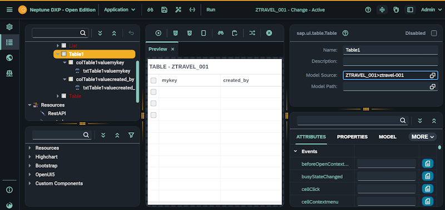Screen dimensions: 445x210
Task: Collapse the Table1 tree node
Action: [58, 54]
